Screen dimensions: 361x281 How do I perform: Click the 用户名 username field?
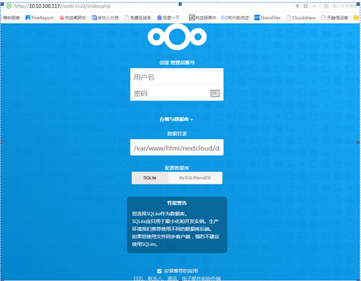point(177,77)
